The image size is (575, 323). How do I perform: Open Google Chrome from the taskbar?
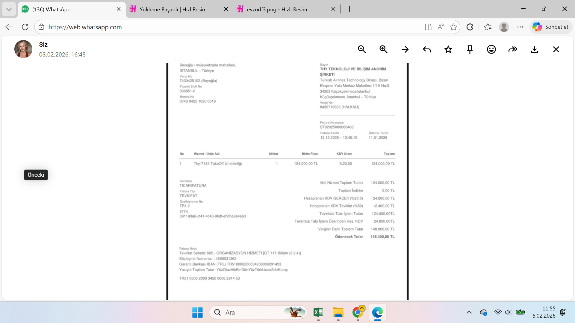click(358, 313)
